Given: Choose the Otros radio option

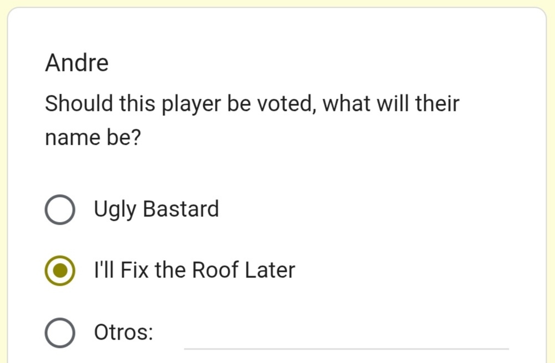Looking at the screenshot, I should coord(60,332).
